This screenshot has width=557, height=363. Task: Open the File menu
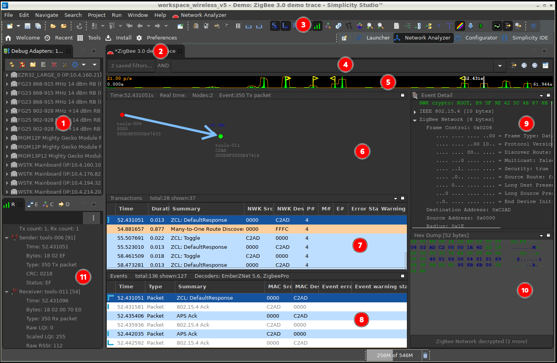[9, 15]
